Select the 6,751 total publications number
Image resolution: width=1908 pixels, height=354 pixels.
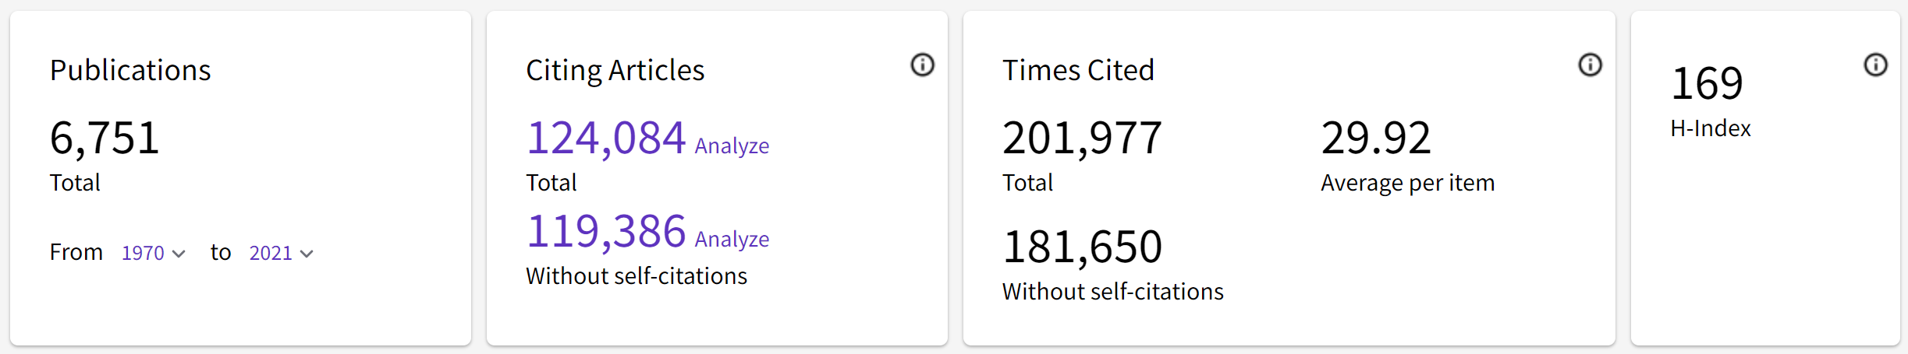[x=105, y=138]
